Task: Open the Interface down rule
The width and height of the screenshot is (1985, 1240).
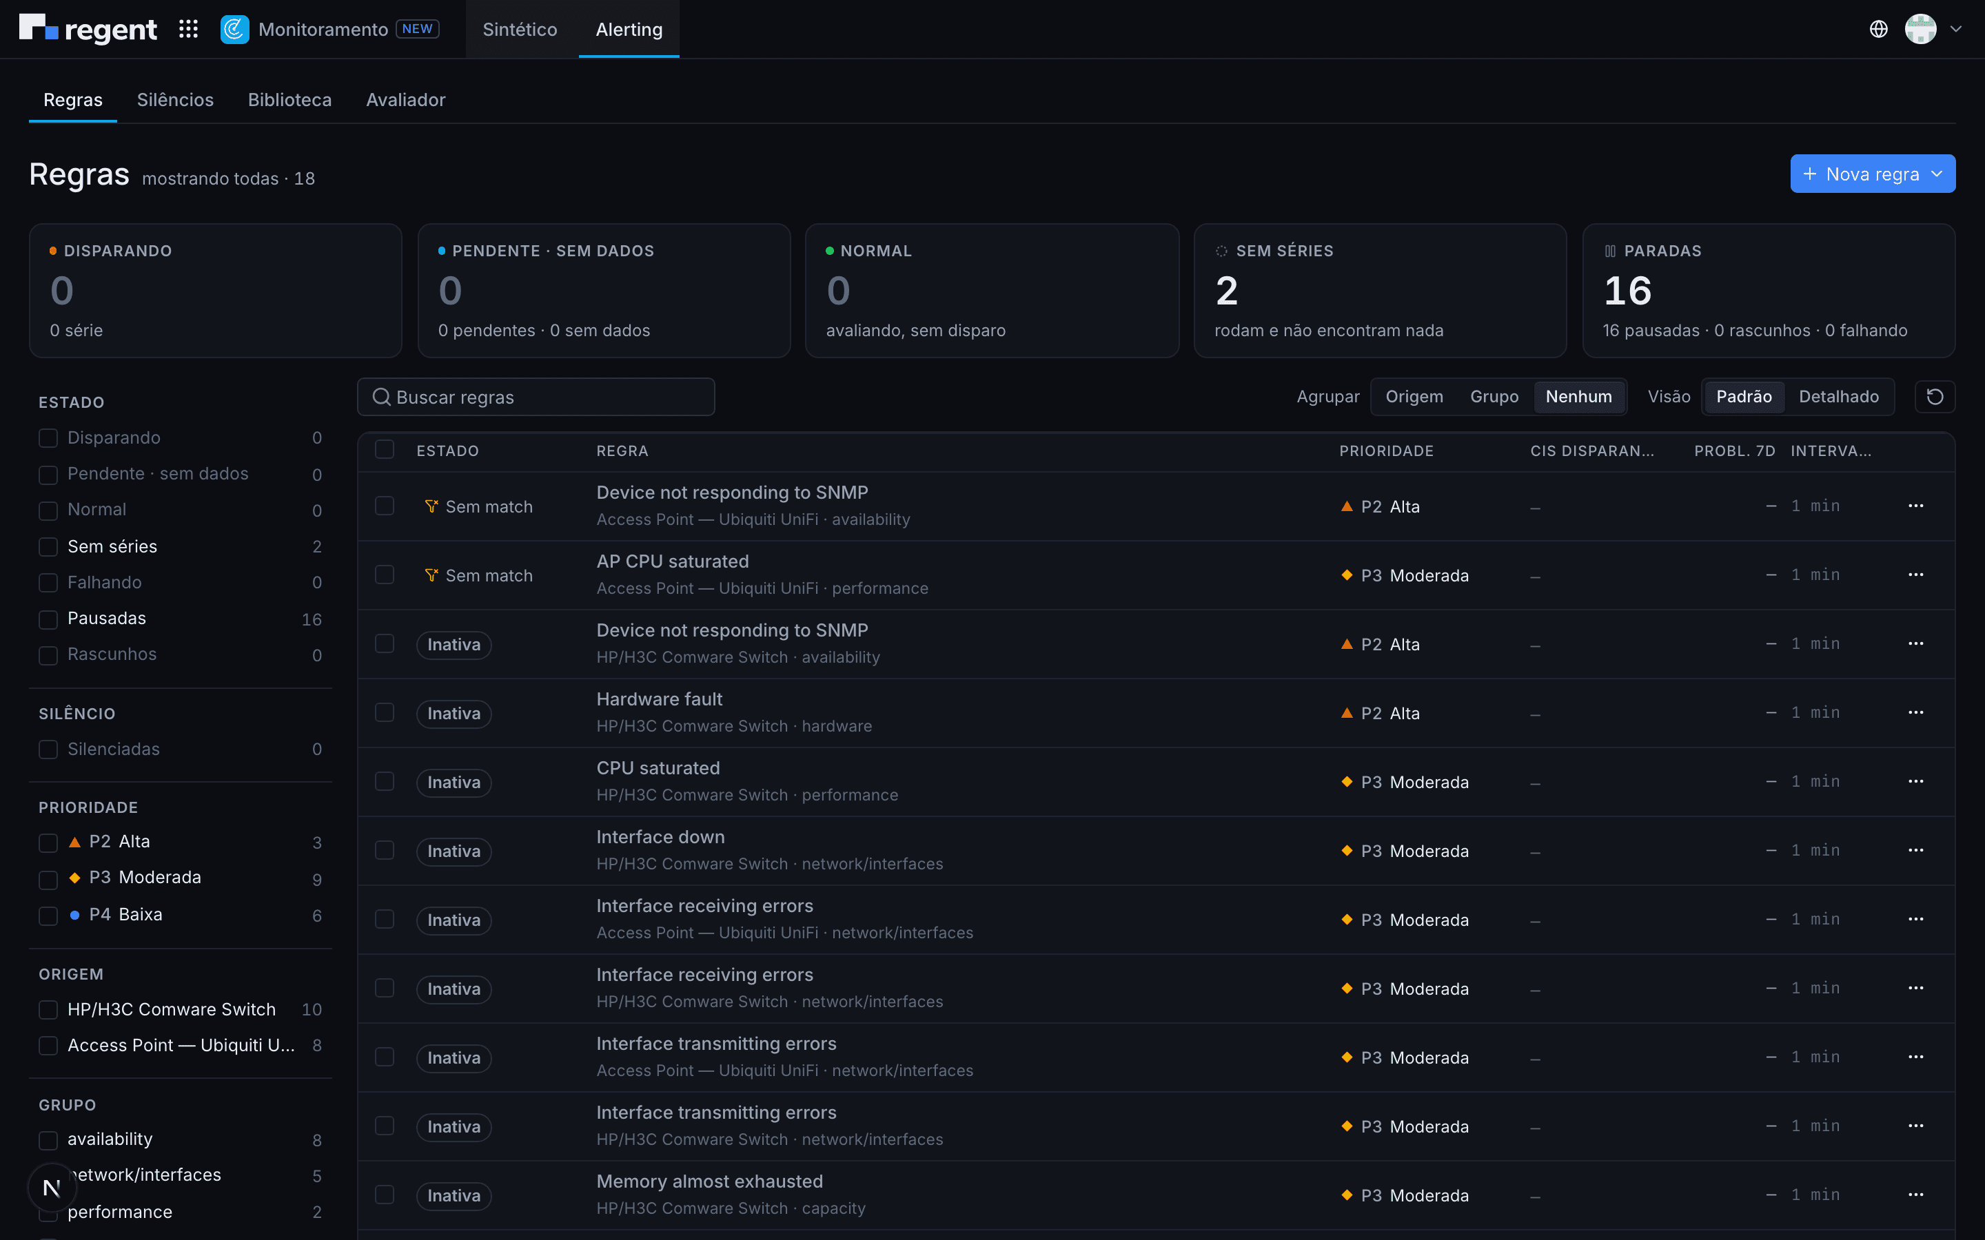Action: (x=660, y=837)
